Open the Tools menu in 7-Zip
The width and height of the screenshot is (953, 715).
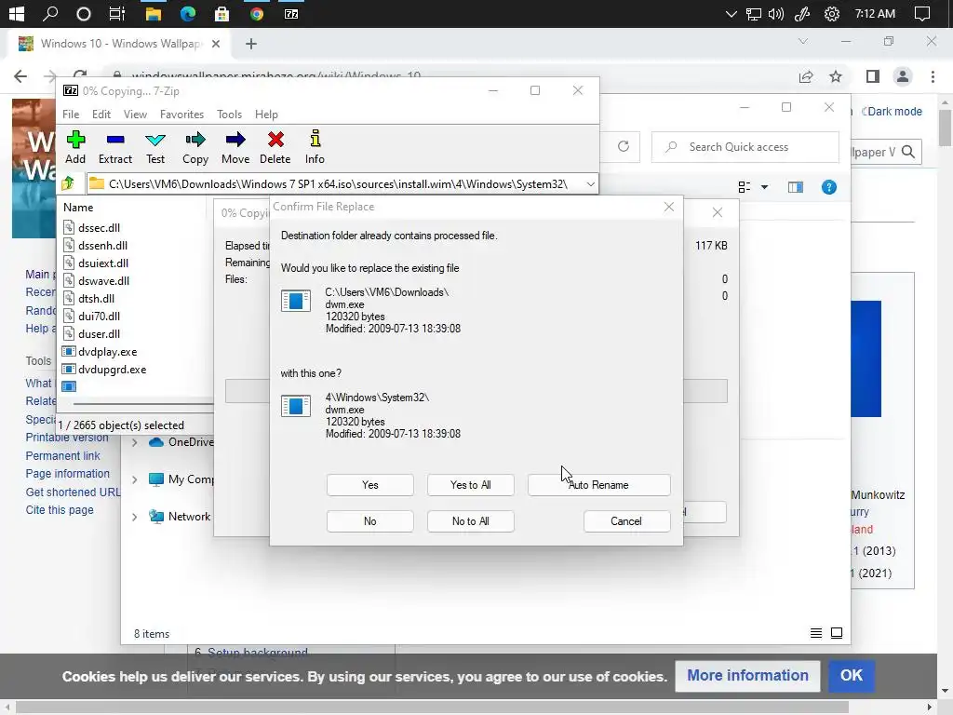pos(229,115)
